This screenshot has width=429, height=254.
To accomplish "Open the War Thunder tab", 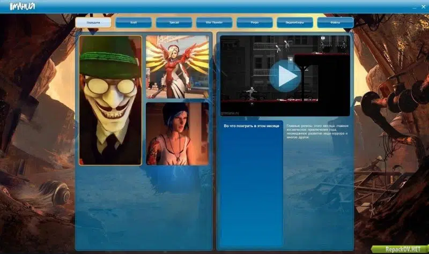I will (214, 23).
